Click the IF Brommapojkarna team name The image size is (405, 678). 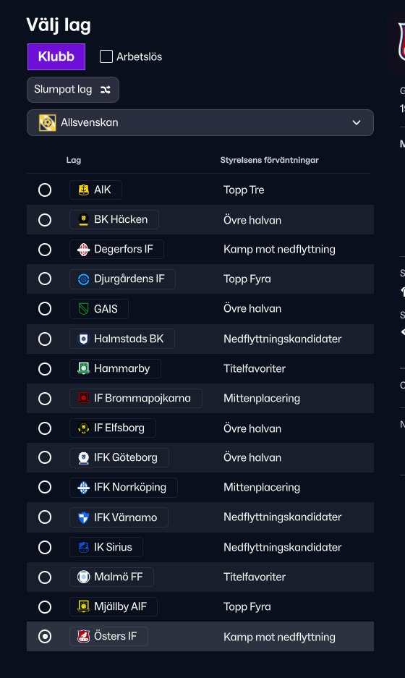coord(142,398)
